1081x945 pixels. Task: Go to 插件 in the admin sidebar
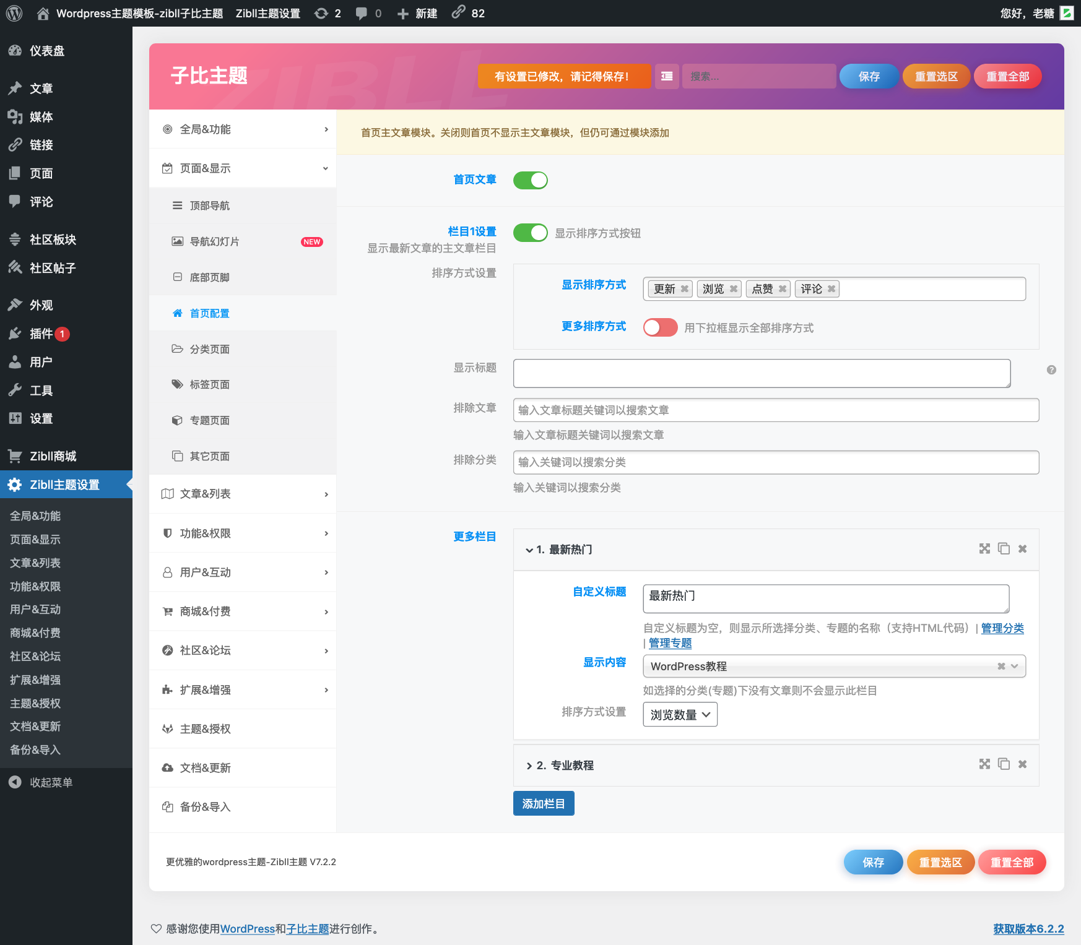pyautogui.click(x=41, y=334)
